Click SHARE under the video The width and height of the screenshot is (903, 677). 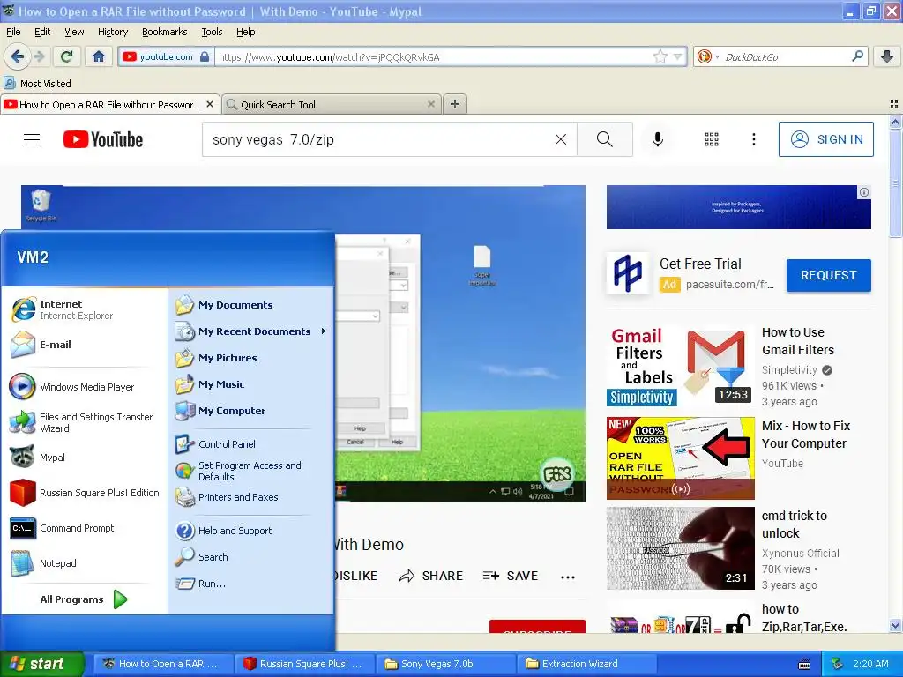click(x=430, y=576)
